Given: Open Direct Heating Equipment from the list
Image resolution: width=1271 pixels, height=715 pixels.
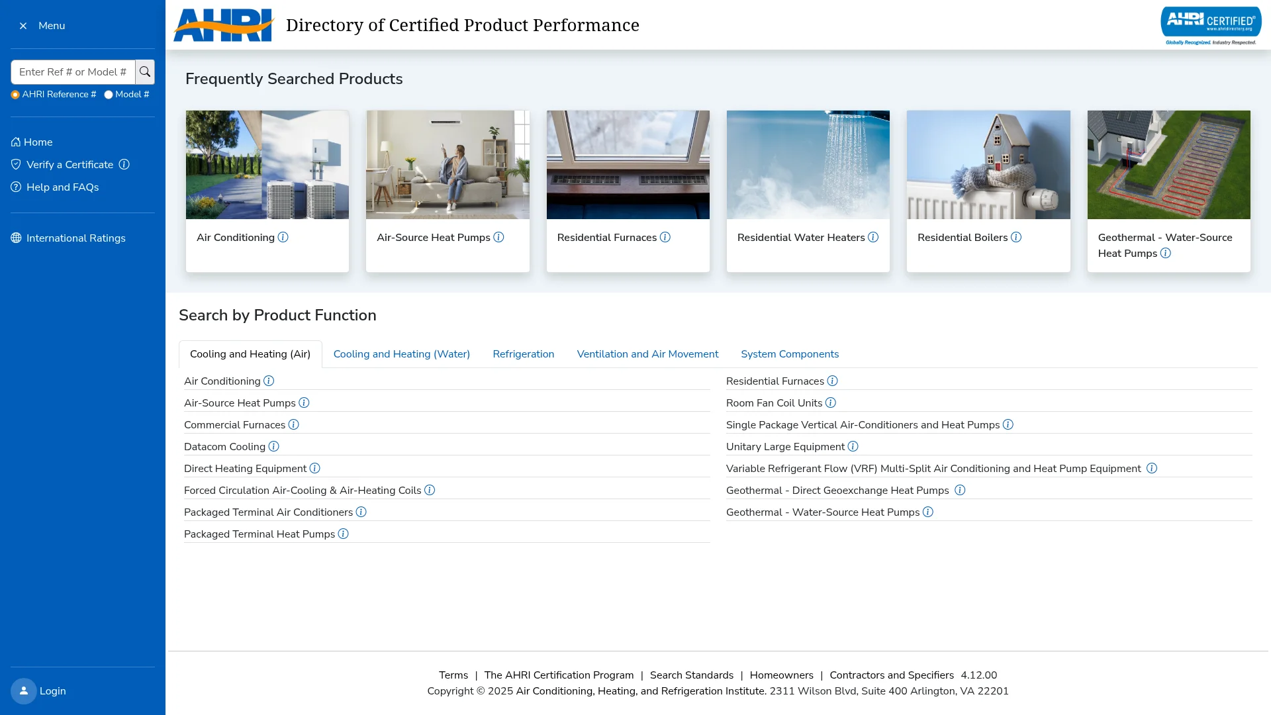Looking at the screenshot, I should [x=245, y=469].
